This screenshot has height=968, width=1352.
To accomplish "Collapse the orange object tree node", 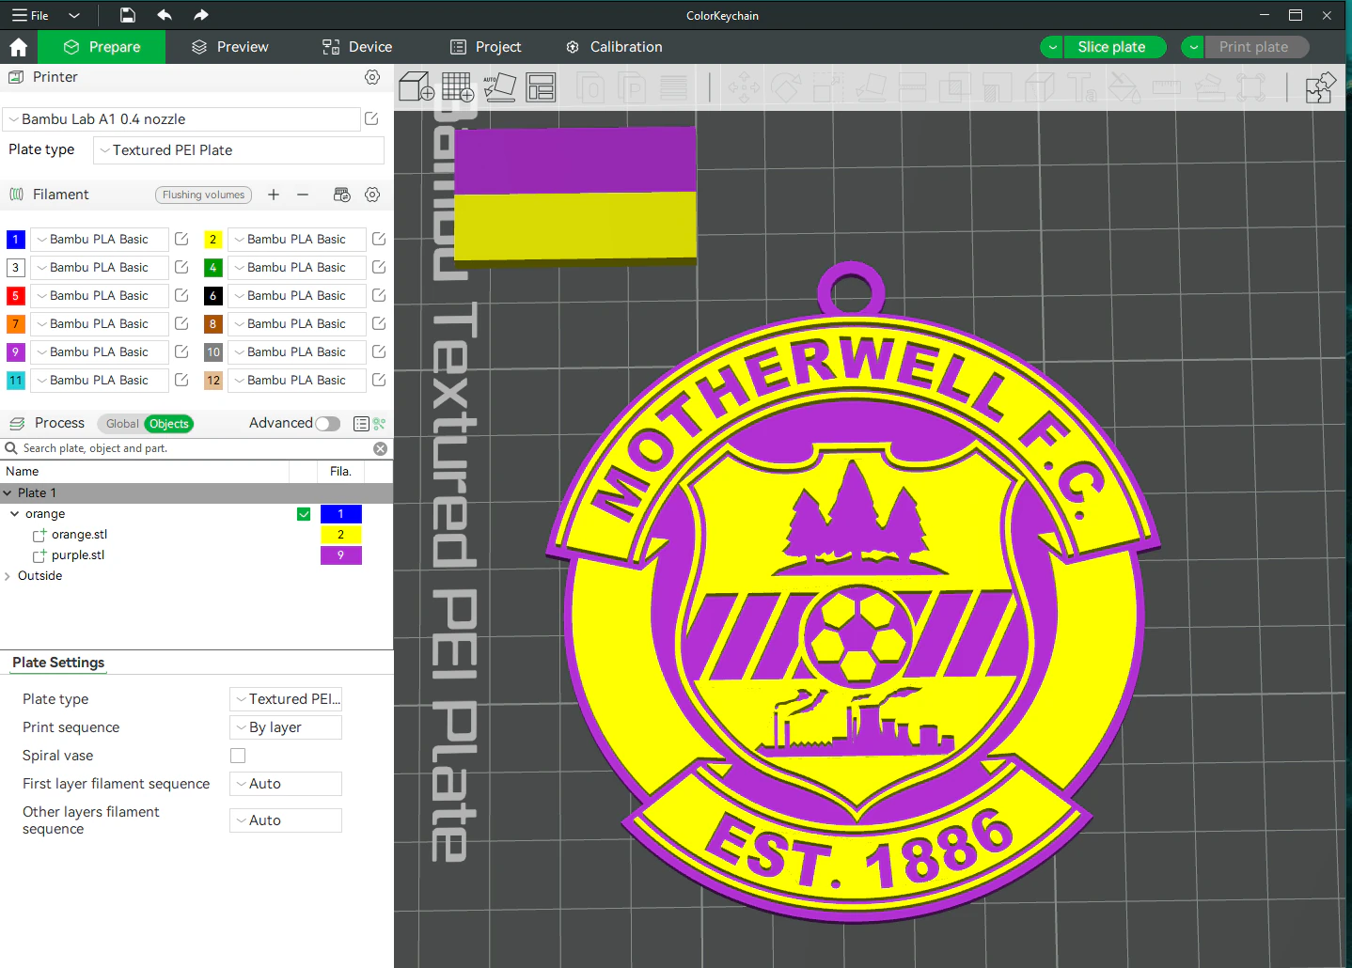I will [15, 514].
